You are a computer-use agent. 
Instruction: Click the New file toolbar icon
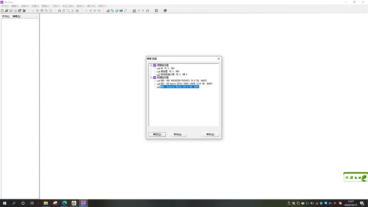(x=2, y=11)
